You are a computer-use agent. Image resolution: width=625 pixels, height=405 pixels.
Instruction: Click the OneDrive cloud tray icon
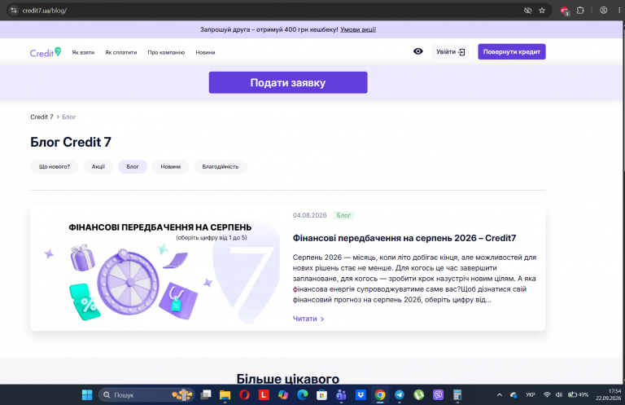(514, 395)
